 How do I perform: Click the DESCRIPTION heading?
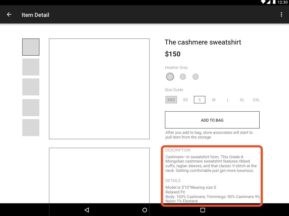(178, 150)
